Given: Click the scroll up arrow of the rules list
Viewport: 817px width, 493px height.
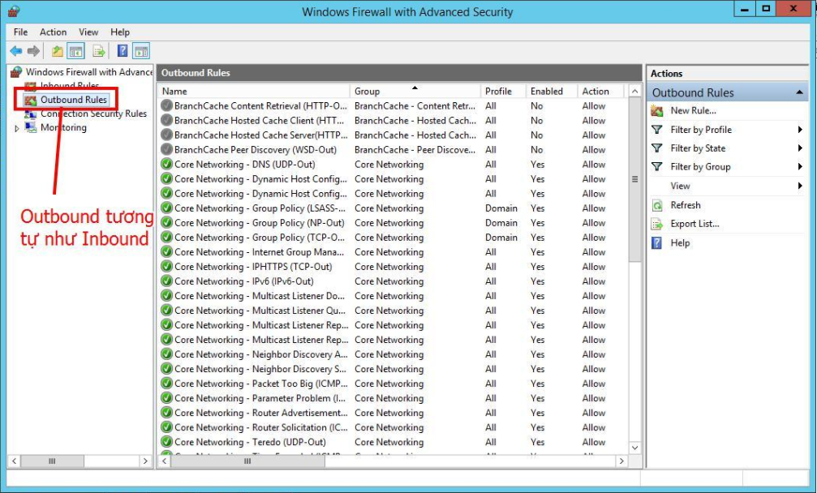Looking at the screenshot, I should [x=634, y=91].
